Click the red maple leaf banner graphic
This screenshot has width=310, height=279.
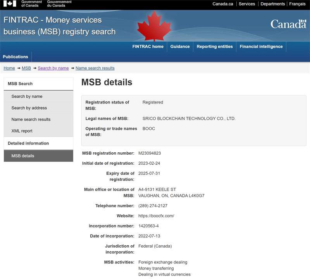pyautogui.click(x=154, y=26)
